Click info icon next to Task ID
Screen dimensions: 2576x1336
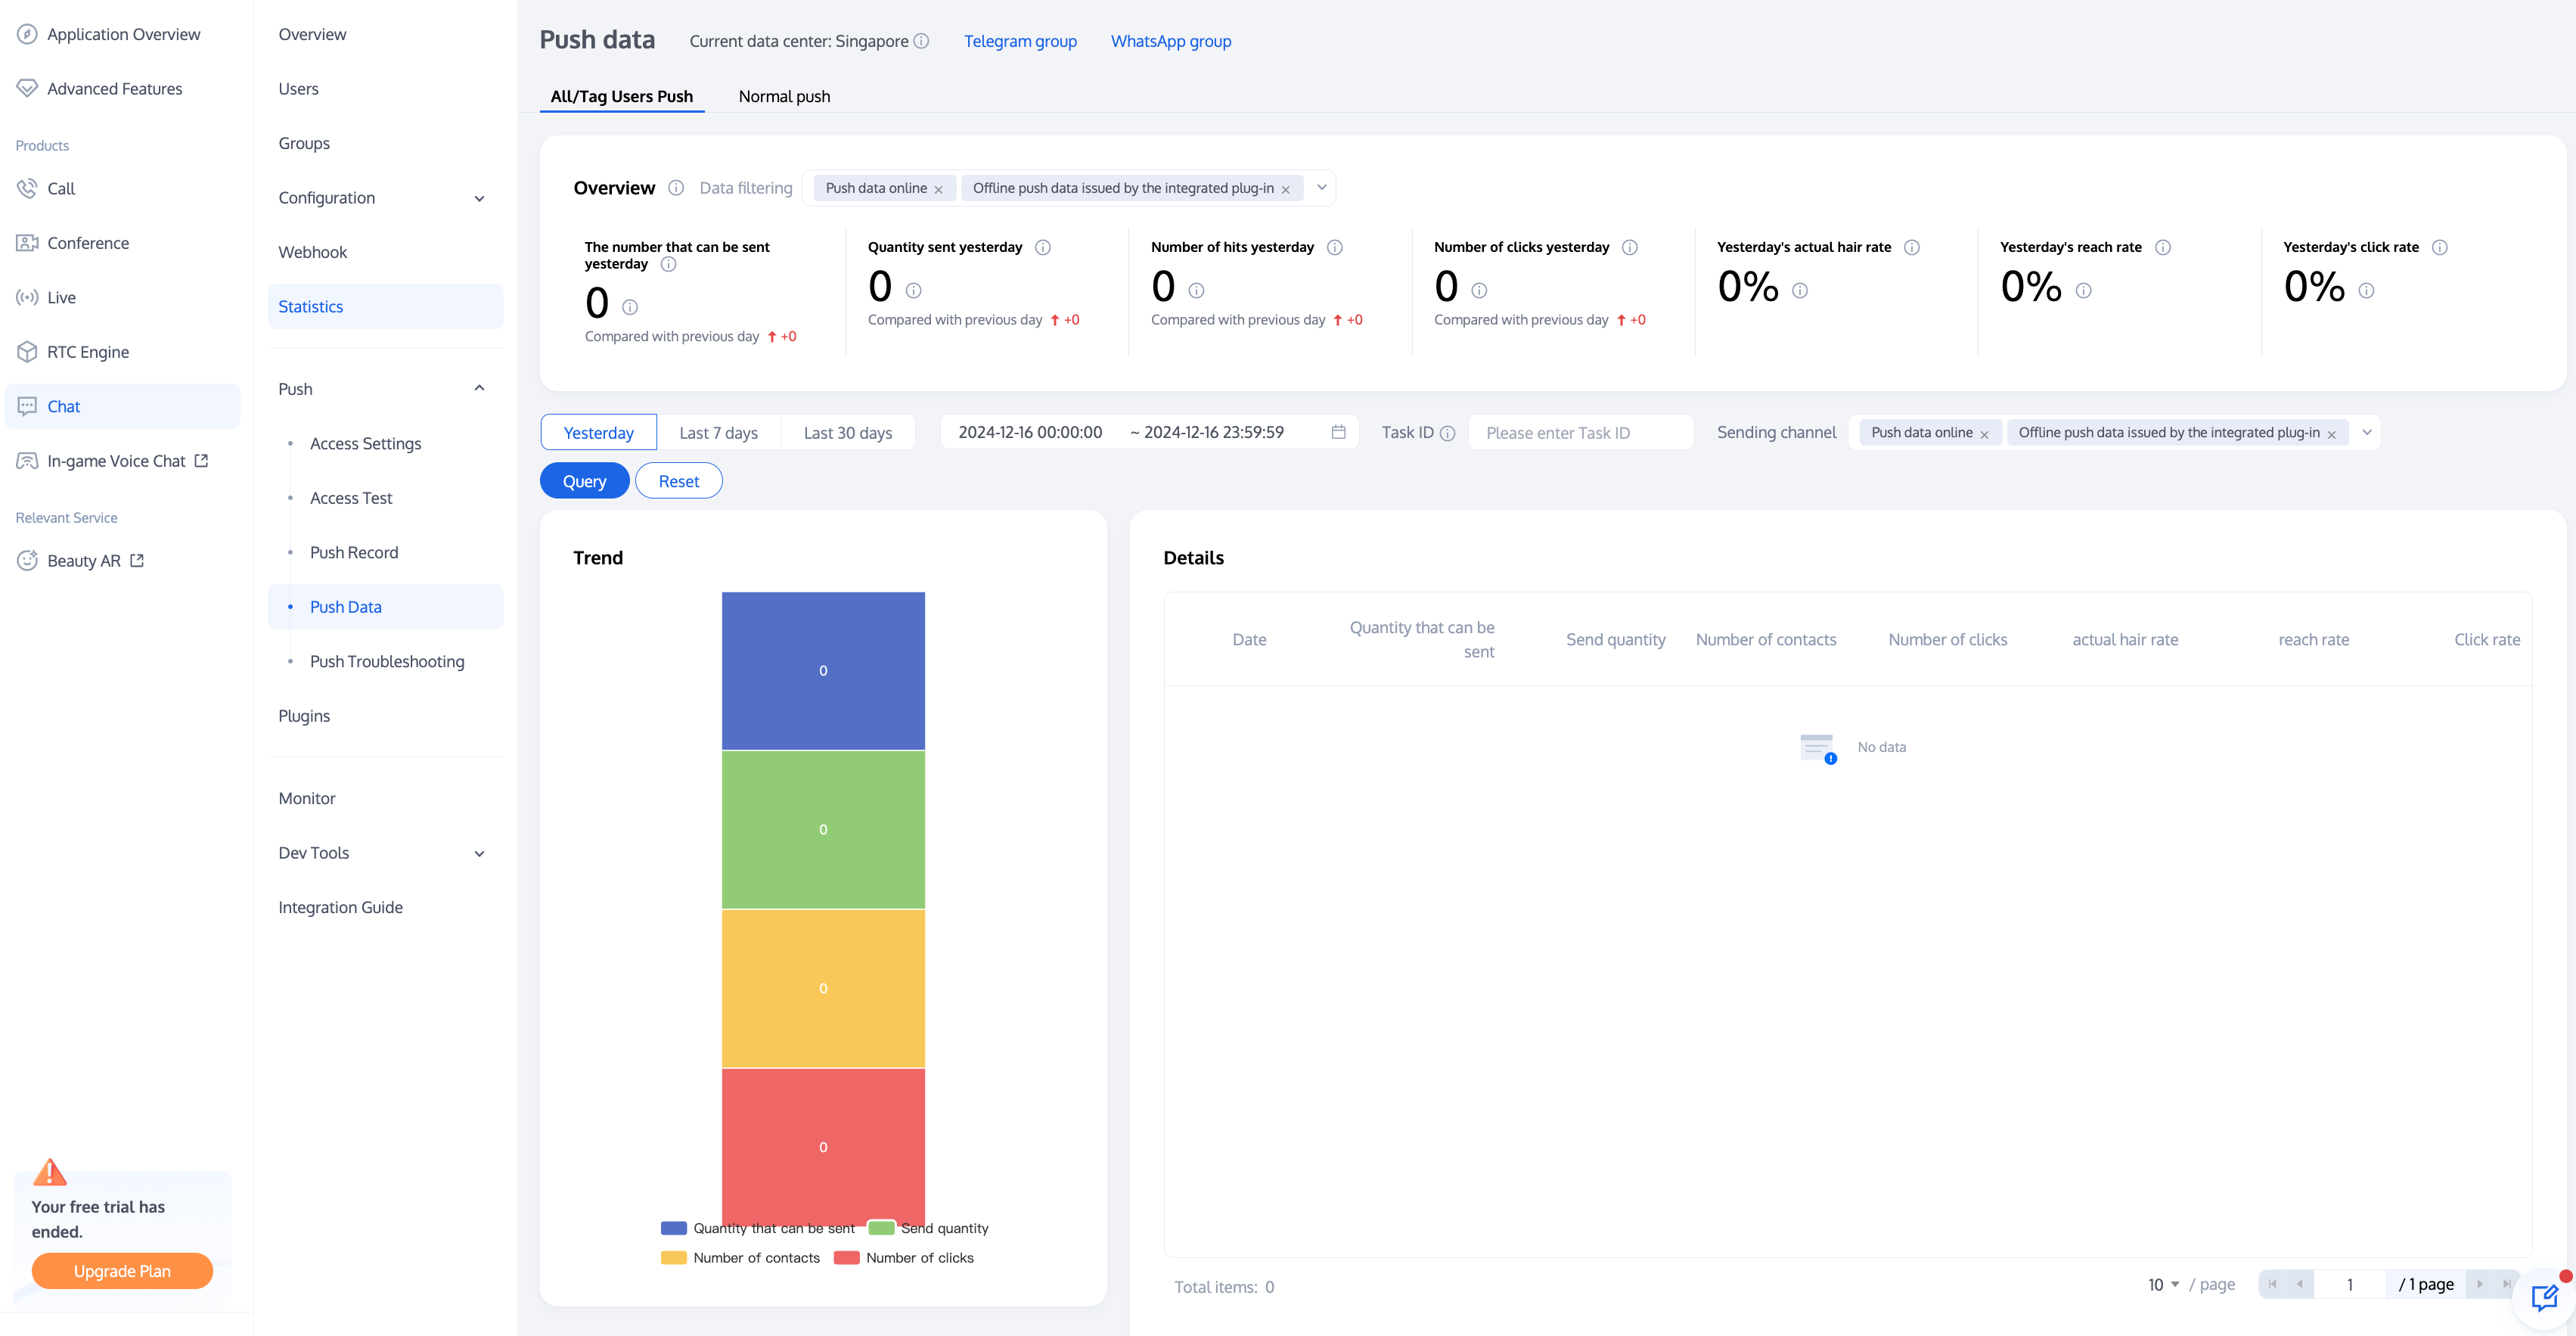click(1447, 433)
